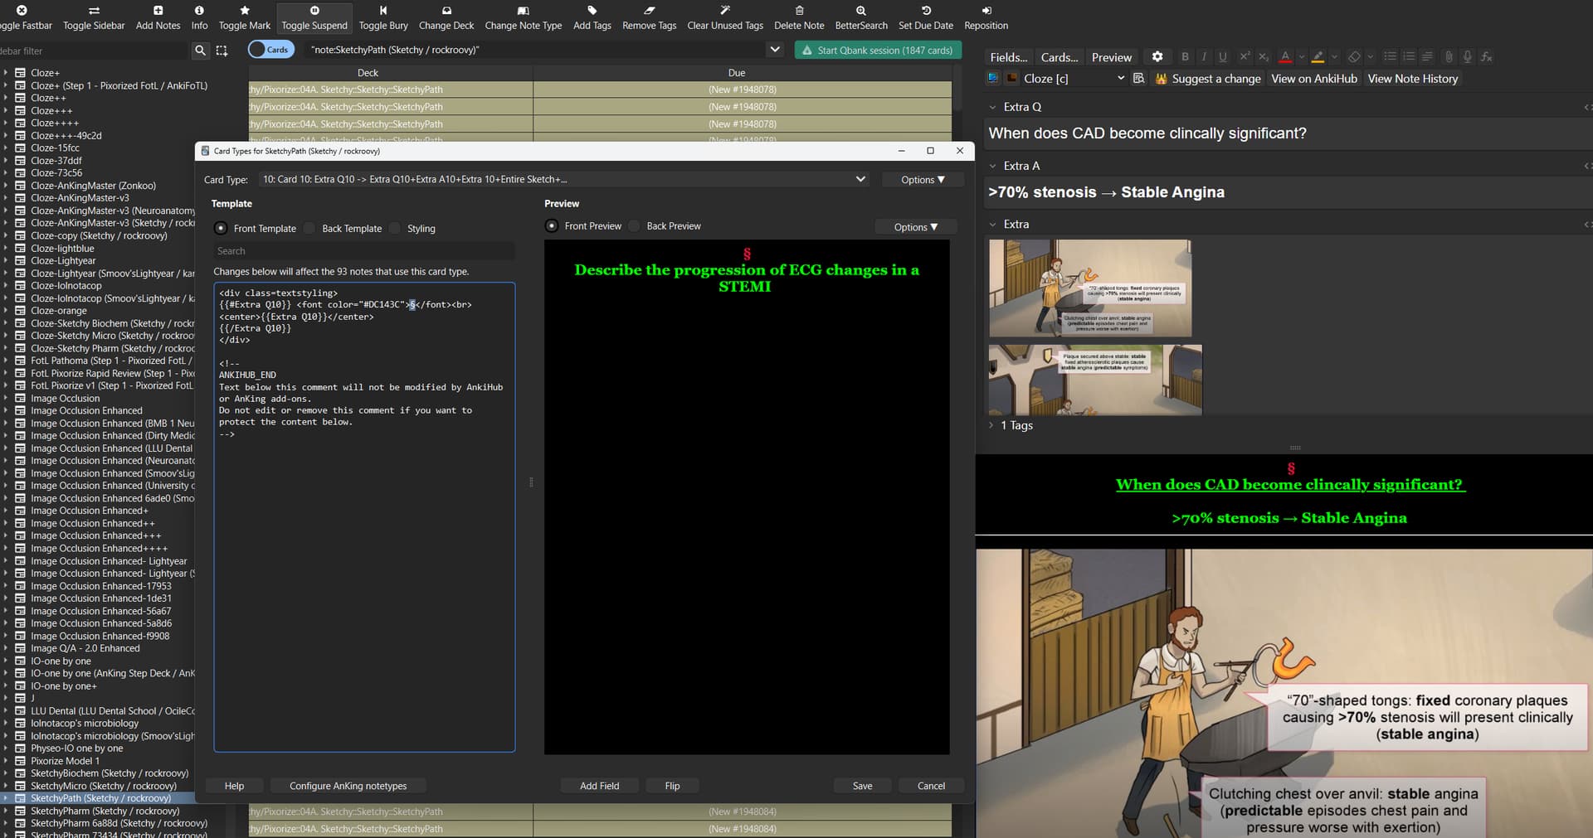Click the template Search input field
Screen dimensions: 1593x838
point(363,251)
